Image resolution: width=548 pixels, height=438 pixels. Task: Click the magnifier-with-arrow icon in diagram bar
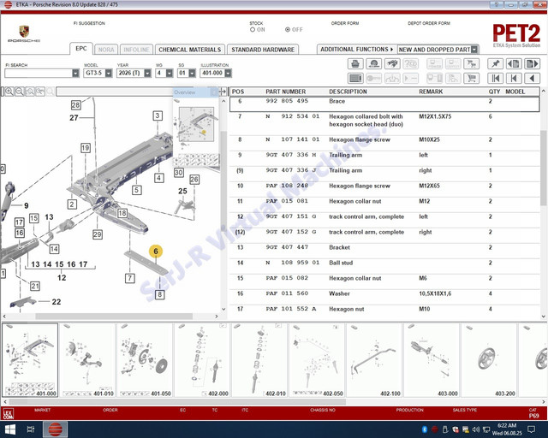coord(40,92)
